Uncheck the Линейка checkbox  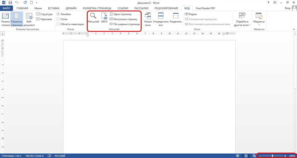pyautogui.click(x=58, y=14)
